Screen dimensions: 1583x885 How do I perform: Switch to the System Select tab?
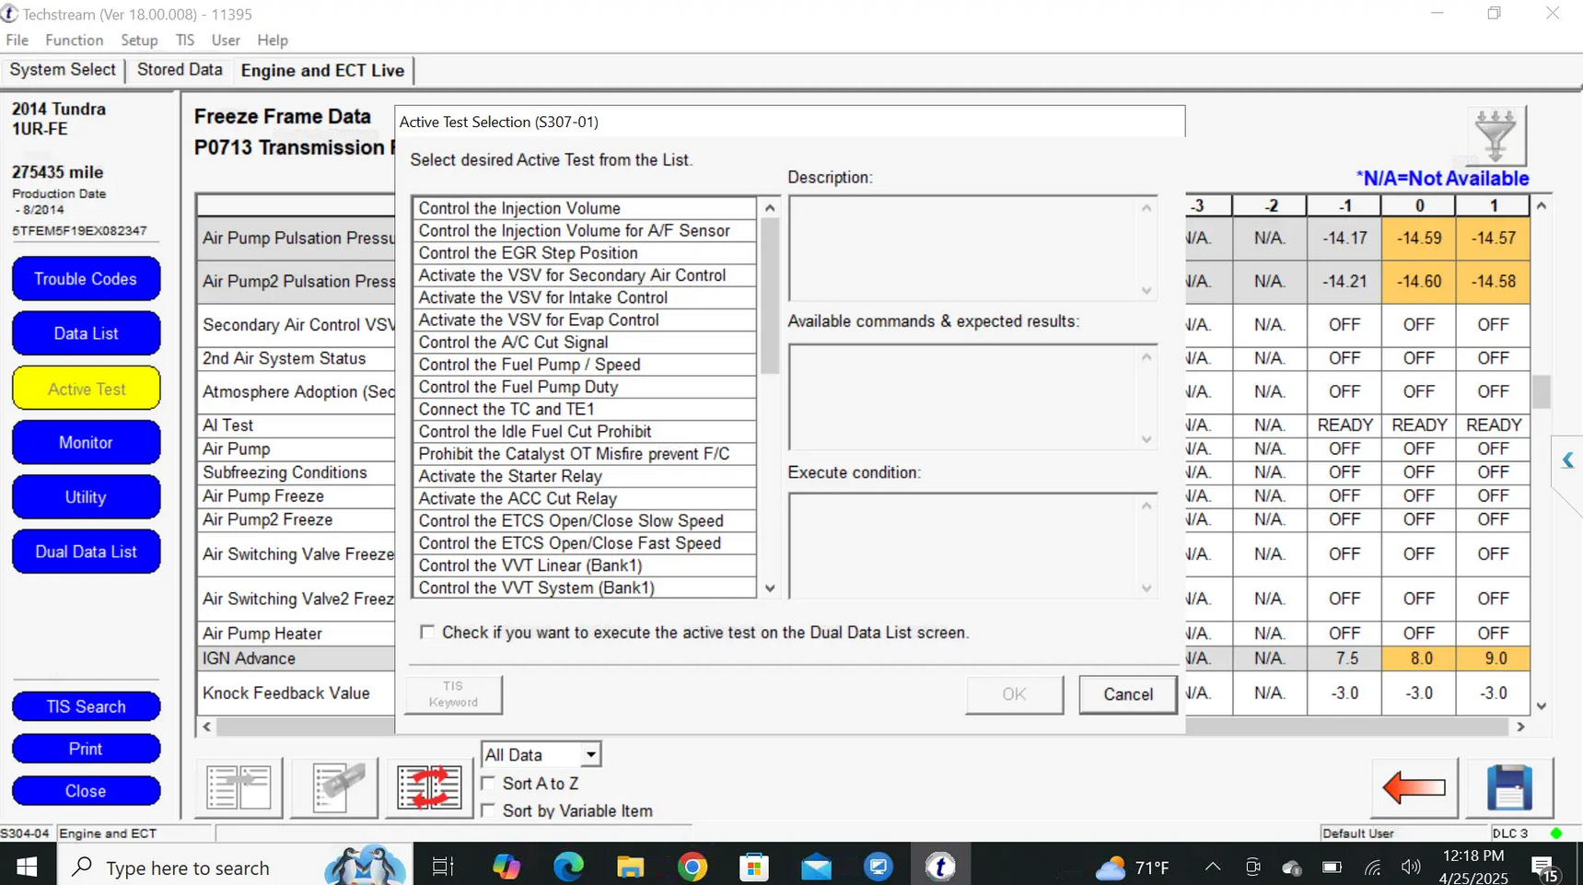(63, 70)
